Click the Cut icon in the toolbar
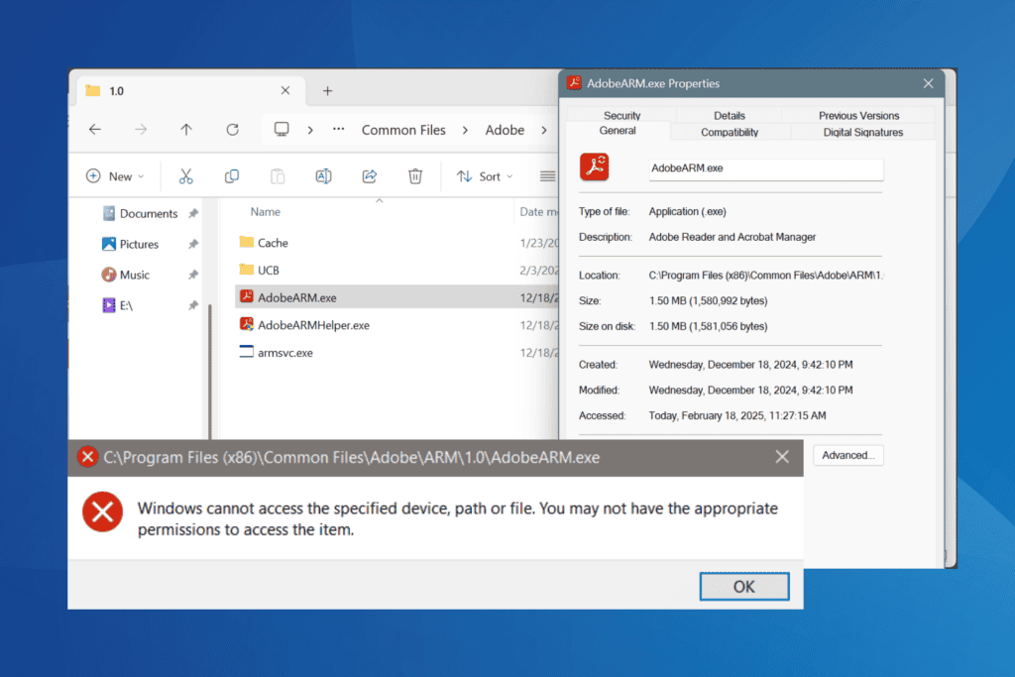 point(185,175)
